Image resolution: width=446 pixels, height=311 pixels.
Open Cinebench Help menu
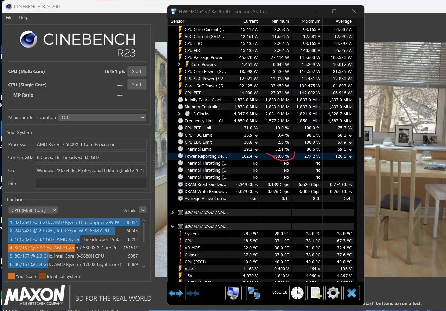pos(24,17)
